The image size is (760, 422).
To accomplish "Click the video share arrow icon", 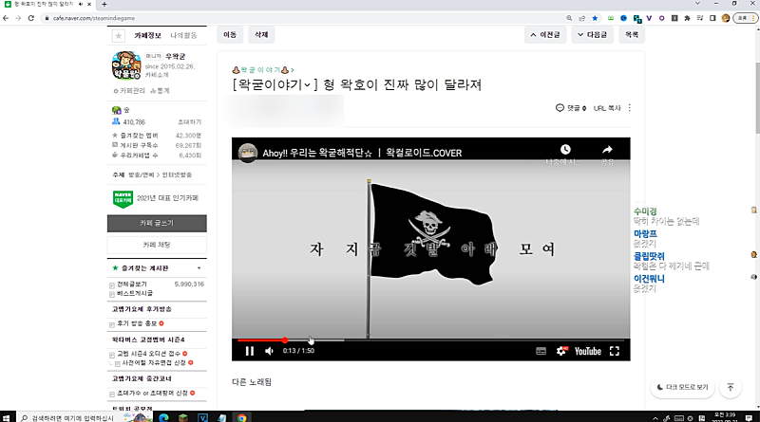I will click(607, 149).
